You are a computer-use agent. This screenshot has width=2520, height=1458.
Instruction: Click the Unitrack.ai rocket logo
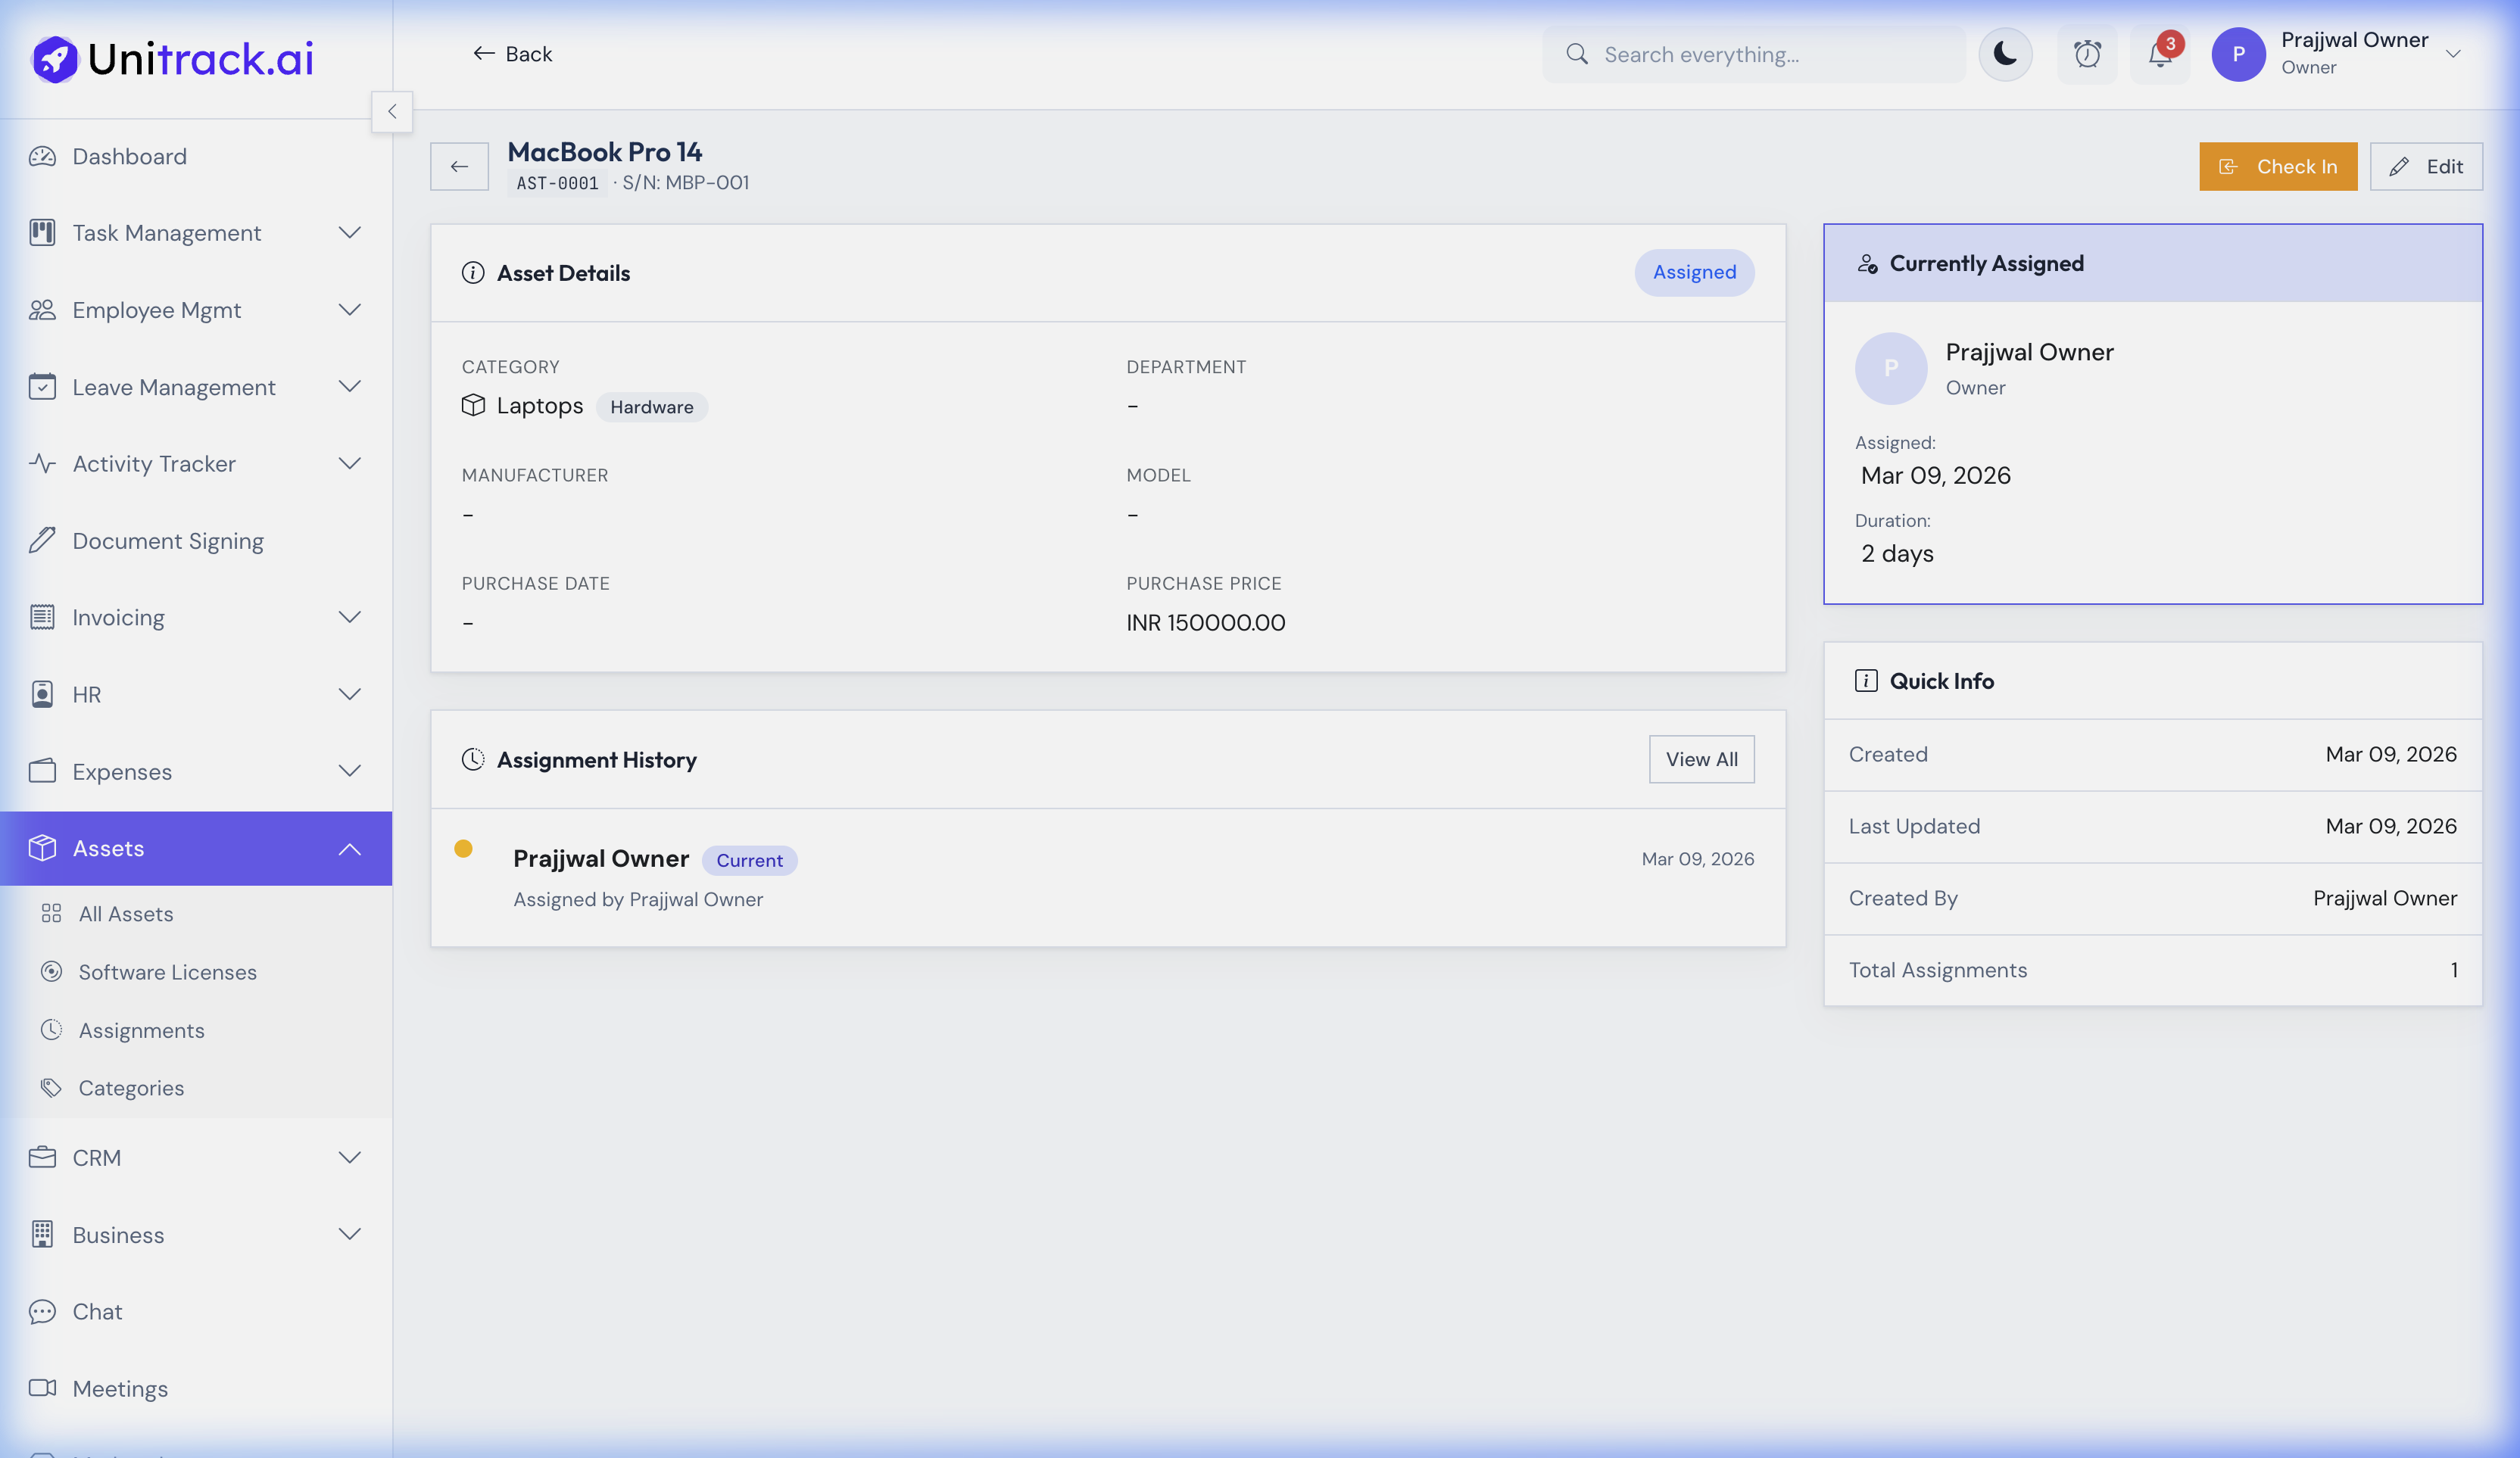pyautogui.click(x=55, y=59)
